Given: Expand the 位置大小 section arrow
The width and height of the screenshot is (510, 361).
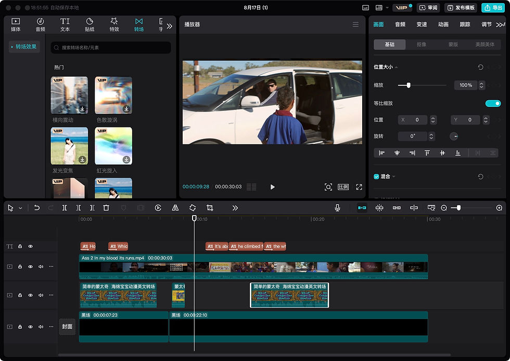Looking at the screenshot, I should (397, 67).
